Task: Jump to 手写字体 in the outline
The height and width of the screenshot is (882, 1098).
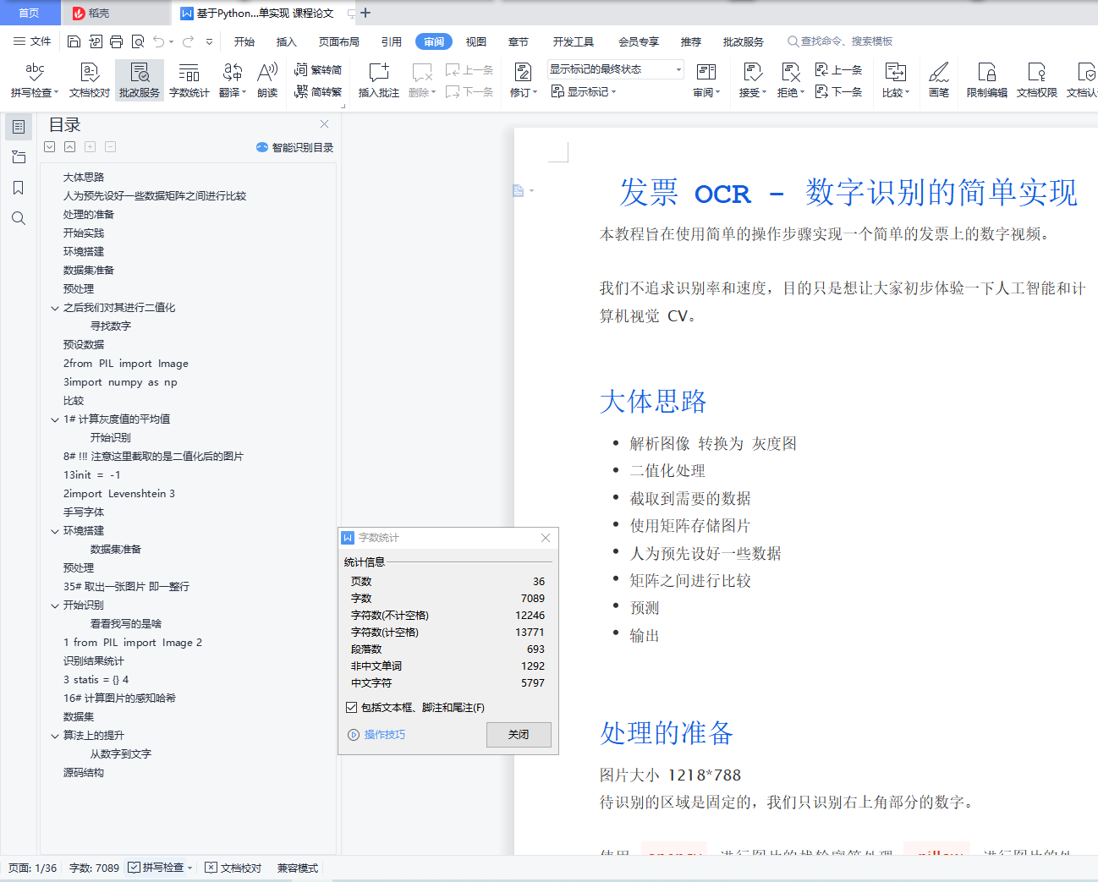Action: (x=84, y=512)
